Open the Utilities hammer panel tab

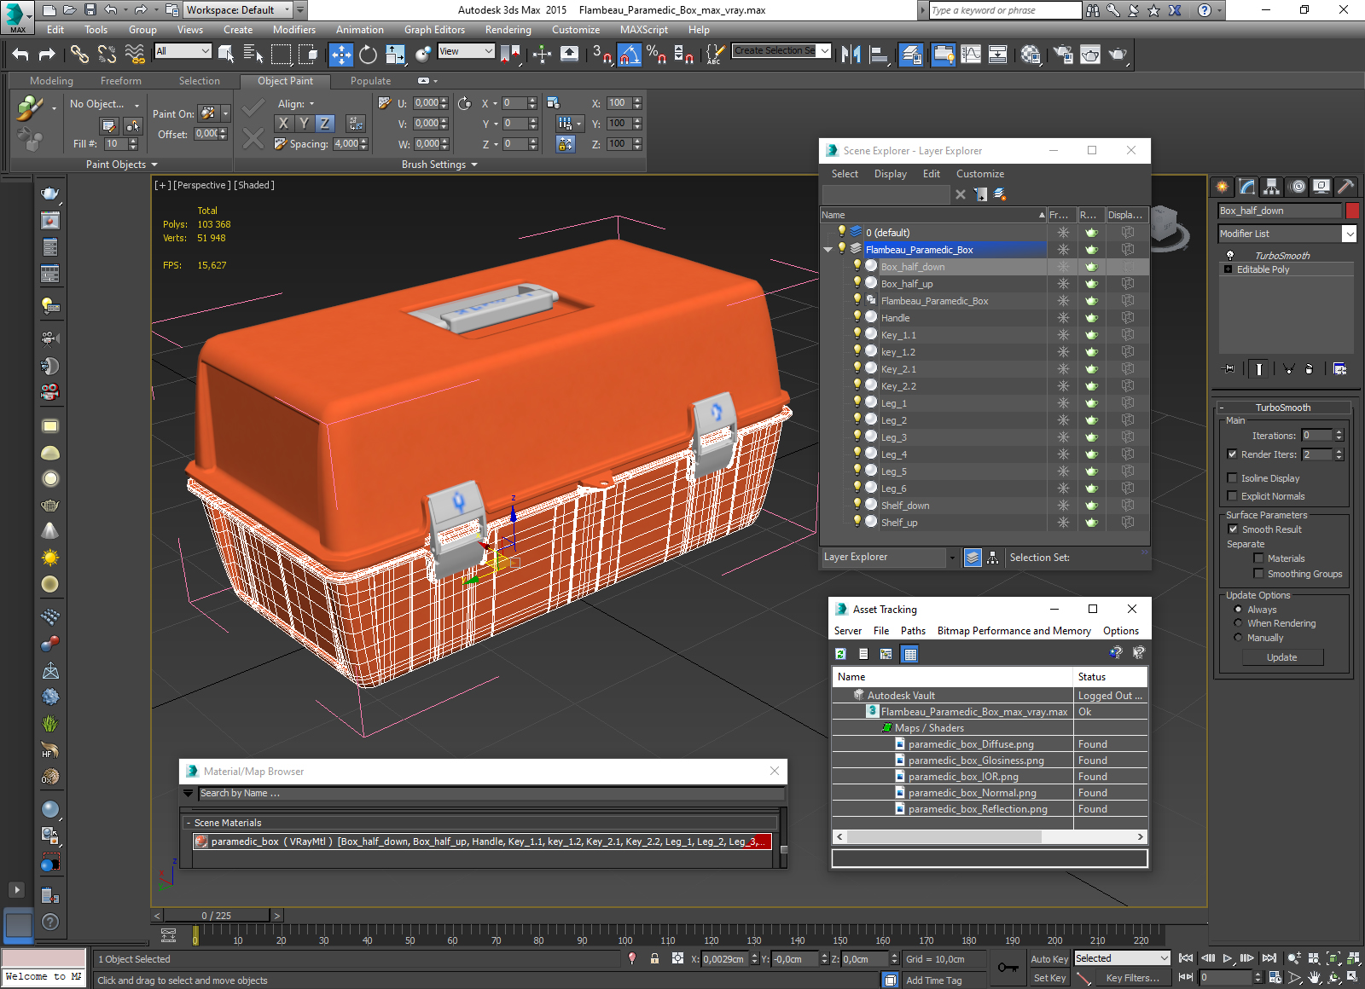(x=1345, y=187)
